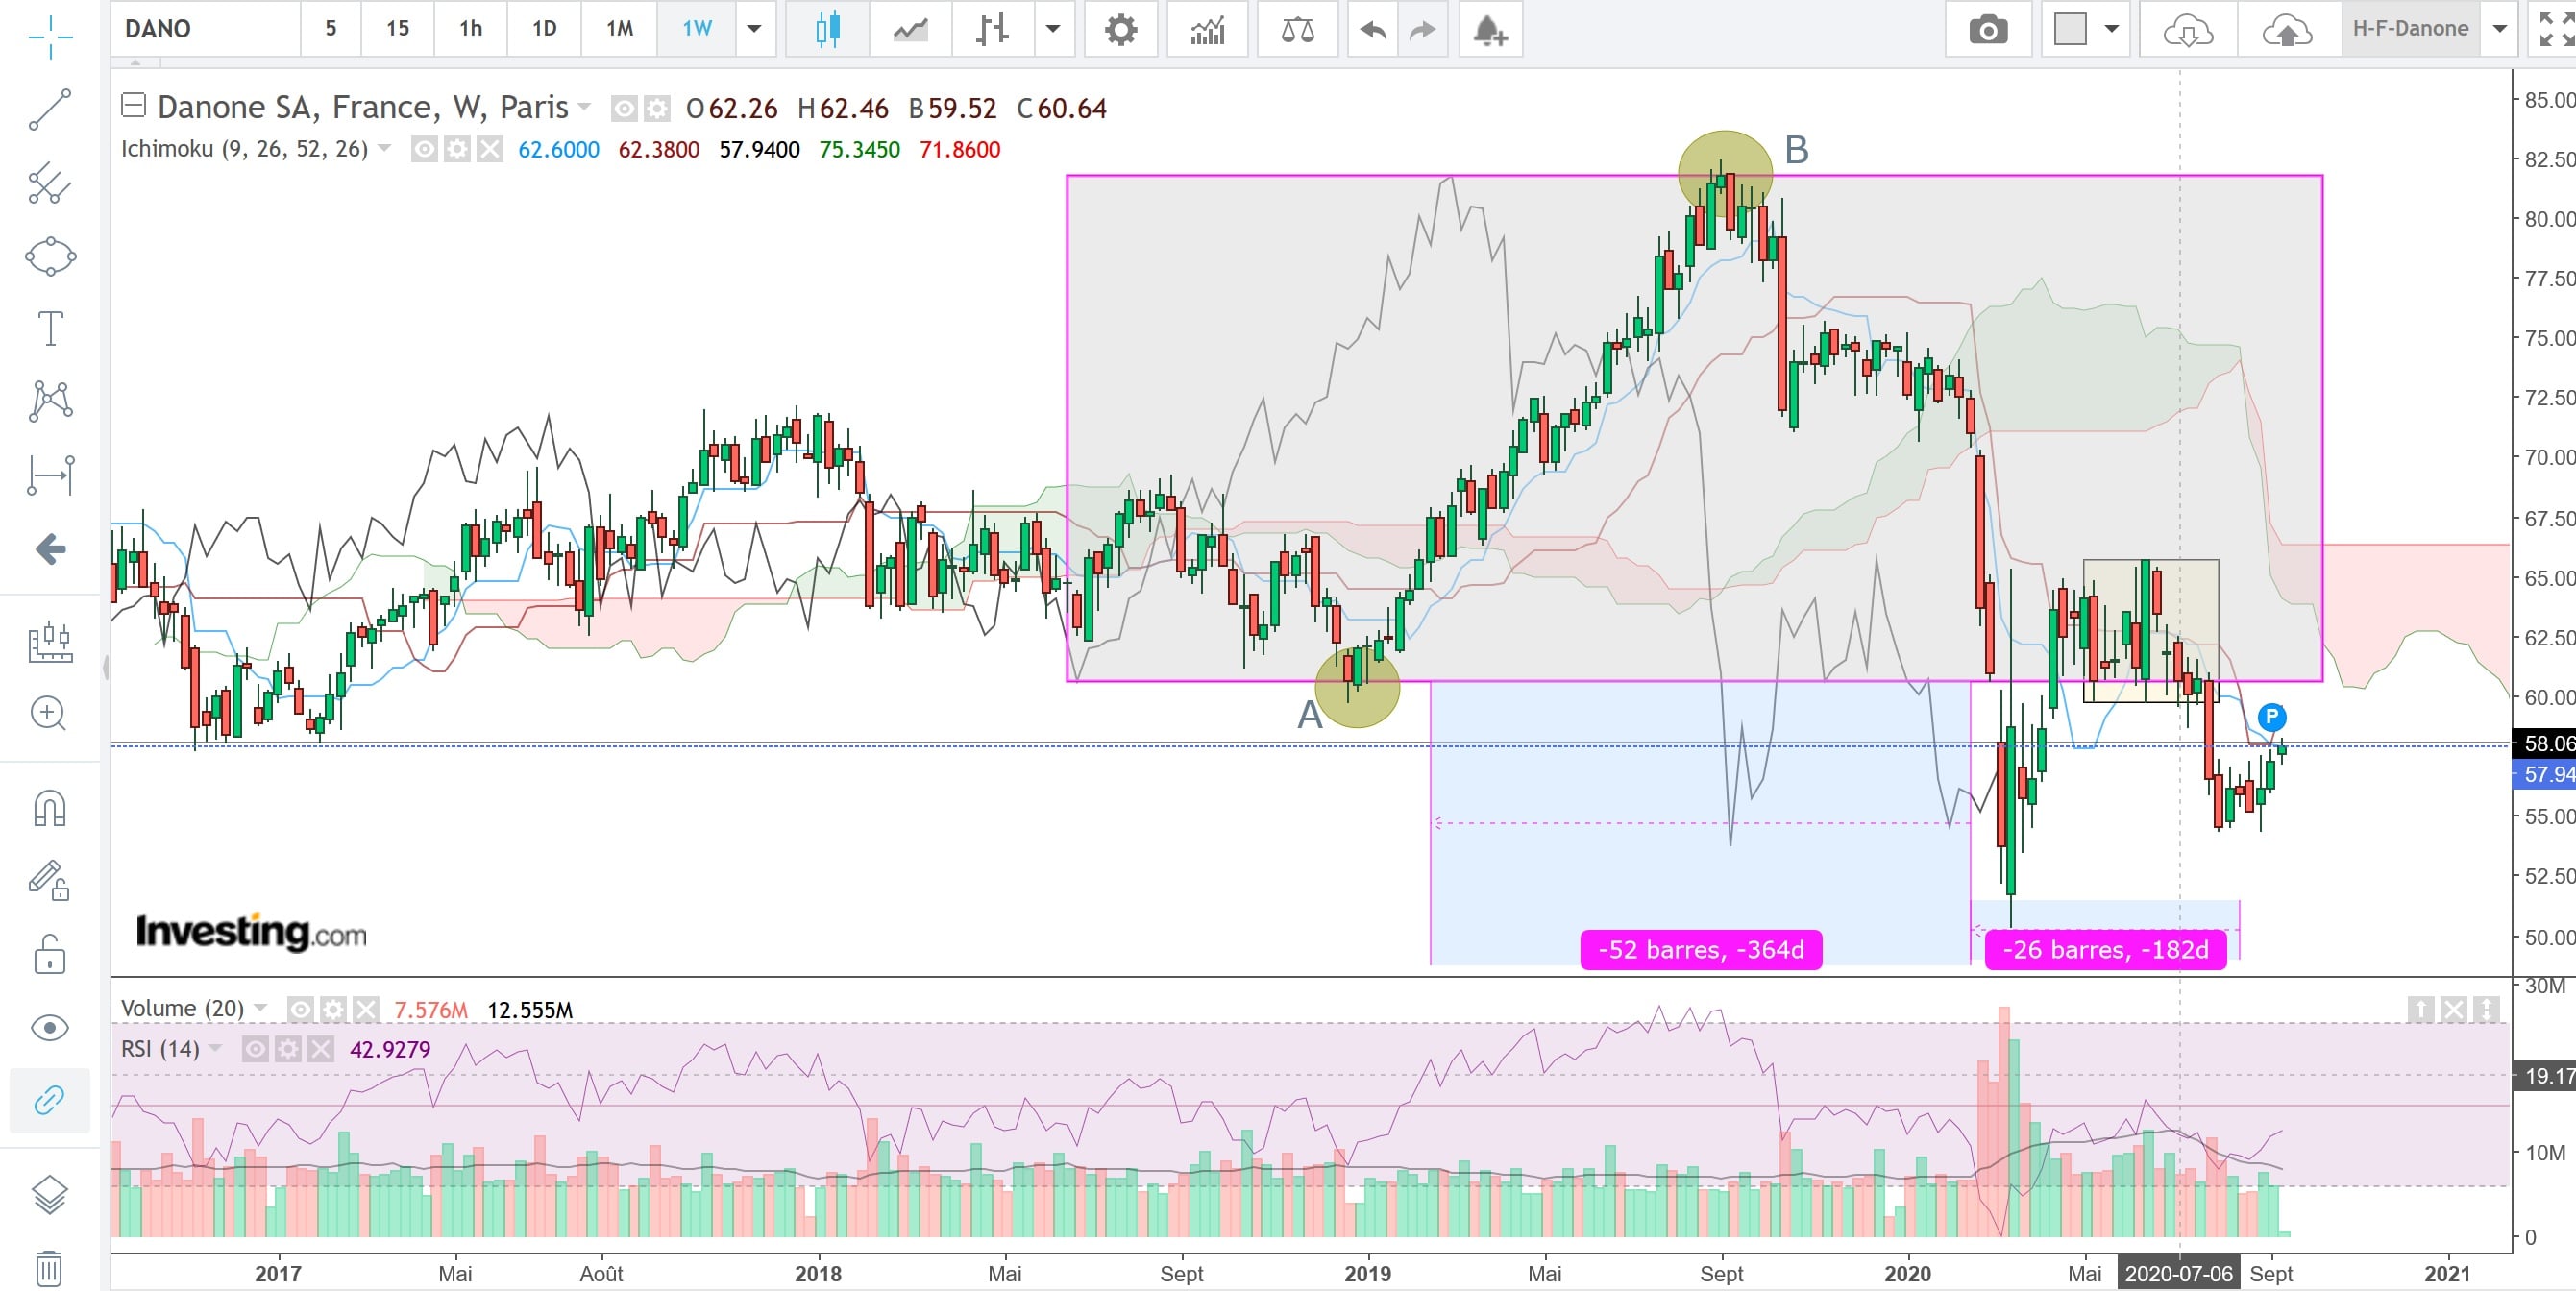Expand the Ichimoku legend dropdown arrow
2576x1291 pixels.
click(384, 149)
